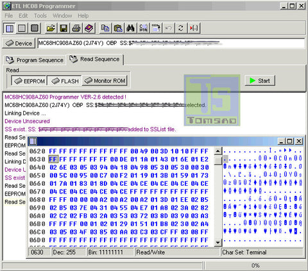Copy data with the copy icon
308x271 pixels.
(105, 28)
